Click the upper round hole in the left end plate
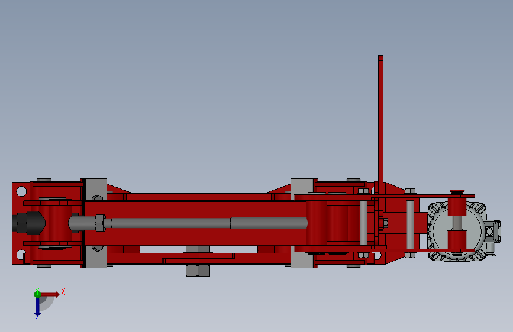Viewport: 513px width, 332px height. 21,191
